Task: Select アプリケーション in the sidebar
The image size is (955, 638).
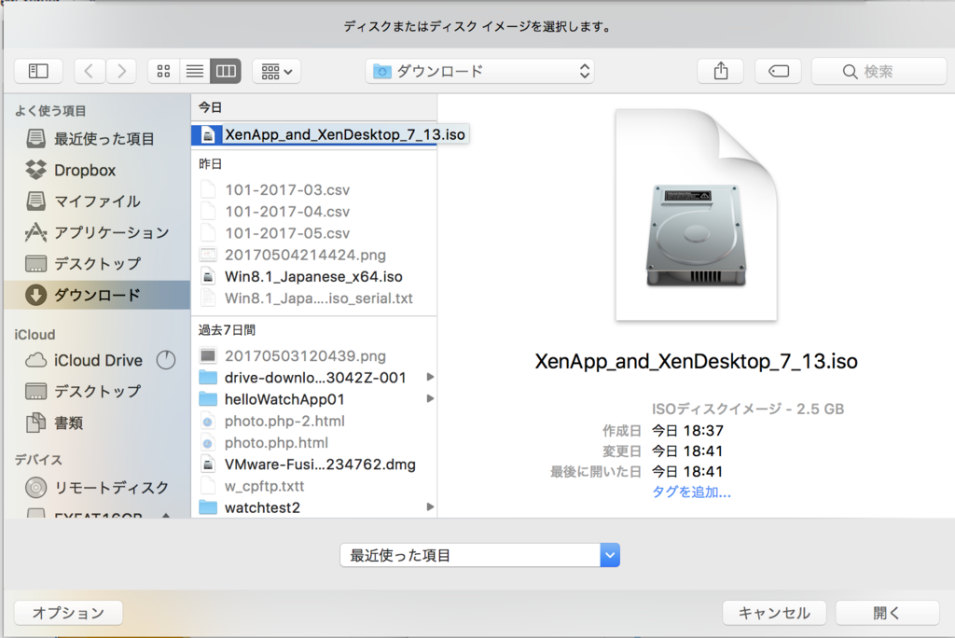Action: 97,232
